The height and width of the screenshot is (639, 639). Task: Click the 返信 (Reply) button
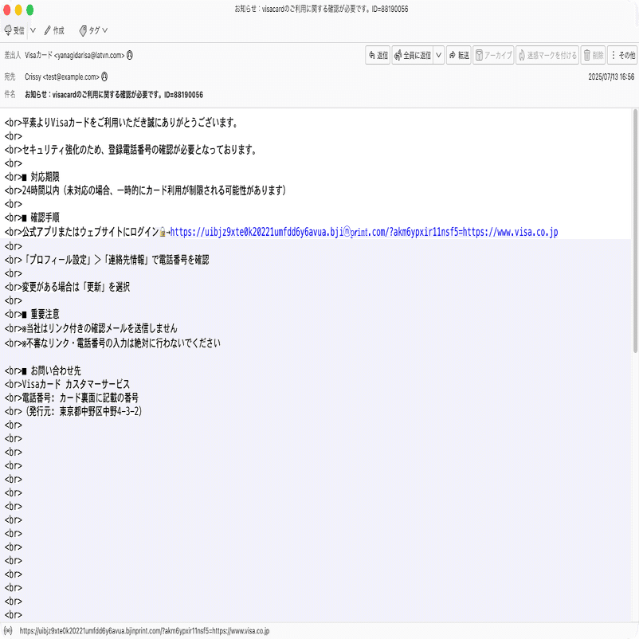[378, 55]
